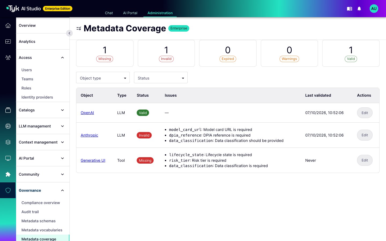Expand the LLM management section
386x241 pixels.
pos(43,126)
